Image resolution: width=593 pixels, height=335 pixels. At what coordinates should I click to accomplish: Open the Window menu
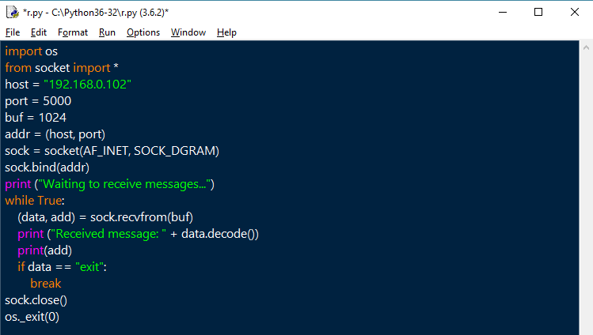188,32
